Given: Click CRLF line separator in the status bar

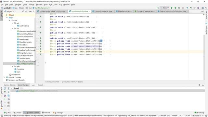Looking at the screenshot, I should (181, 116).
